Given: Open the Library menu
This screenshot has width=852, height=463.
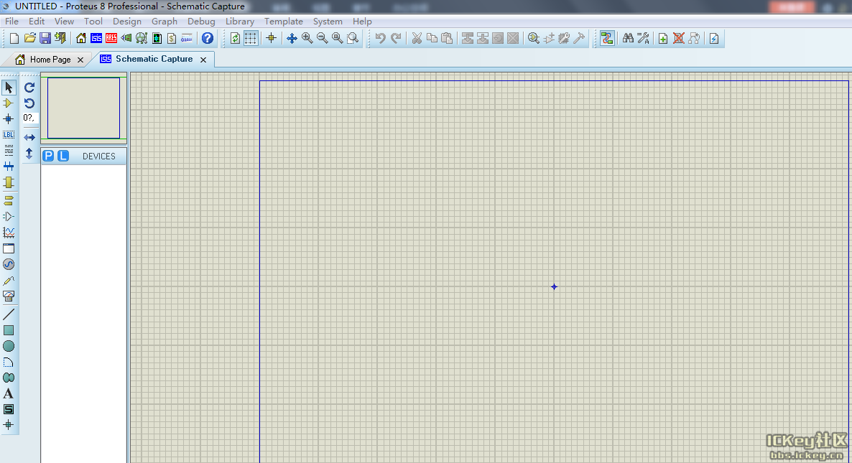Looking at the screenshot, I should pyautogui.click(x=240, y=21).
